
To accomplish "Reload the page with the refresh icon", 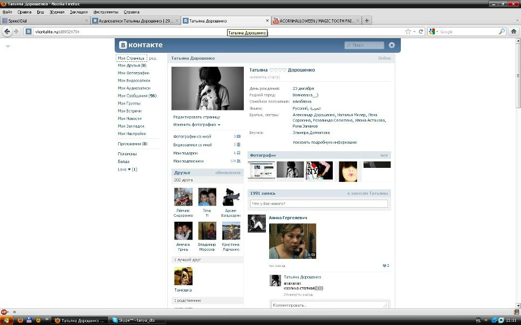I will pyautogui.click(x=421, y=32).
